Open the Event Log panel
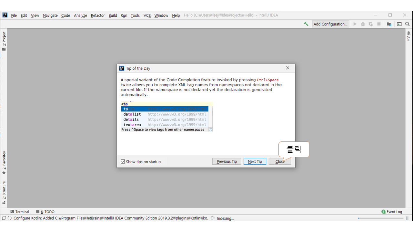 tap(392, 212)
